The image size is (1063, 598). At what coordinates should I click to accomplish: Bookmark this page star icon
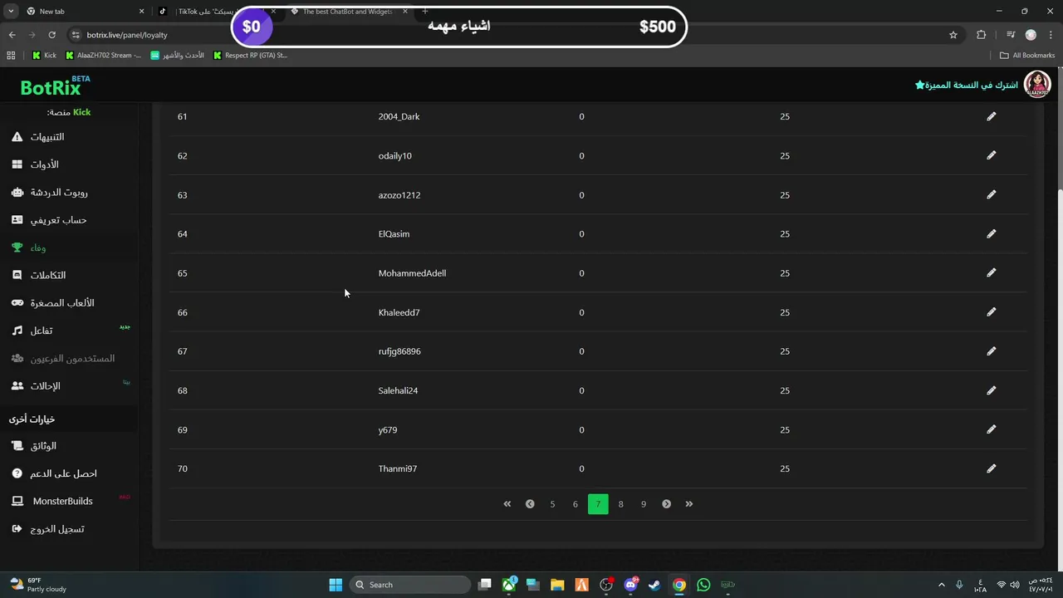click(x=953, y=35)
